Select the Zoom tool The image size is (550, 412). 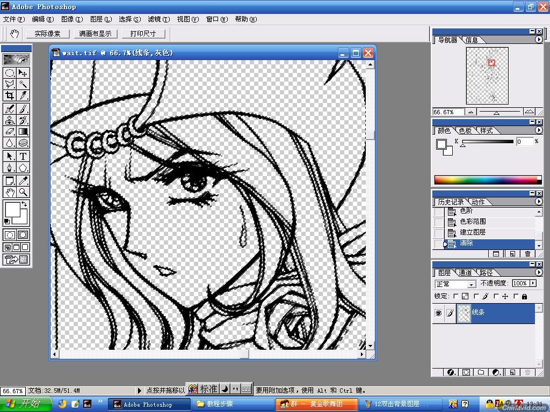pos(23,192)
